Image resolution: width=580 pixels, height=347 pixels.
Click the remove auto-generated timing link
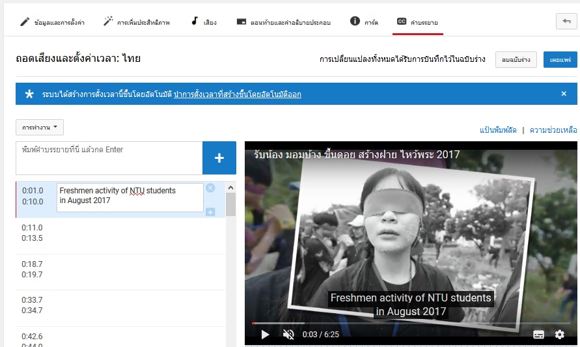237,94
